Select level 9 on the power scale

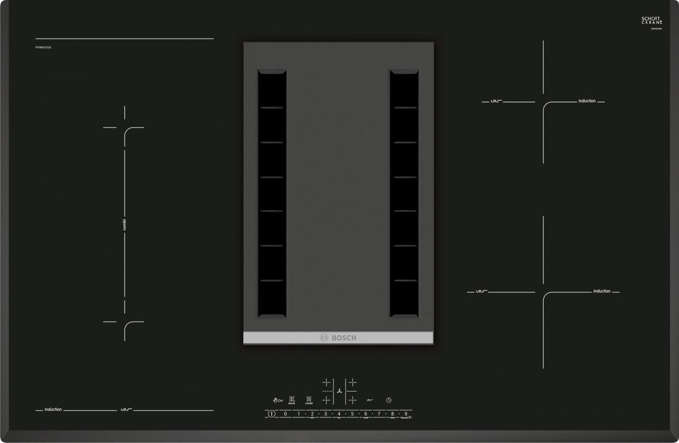click(406, 413)
